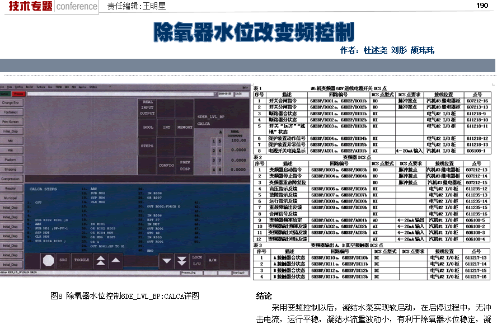Select the INT panel button
Screen dimensions: 497x329
pyautogui.click(x=166, y=127)
